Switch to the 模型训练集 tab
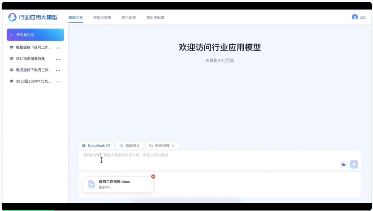Viewport: 373px width, 211px height. pos(102,17)
